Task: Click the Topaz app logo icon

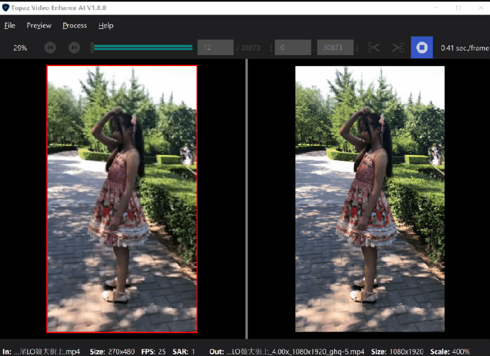Action: tap(6, 8)
